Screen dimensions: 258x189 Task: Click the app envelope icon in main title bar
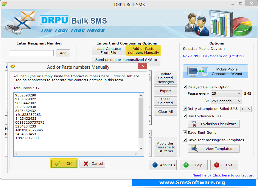(4, 4)
